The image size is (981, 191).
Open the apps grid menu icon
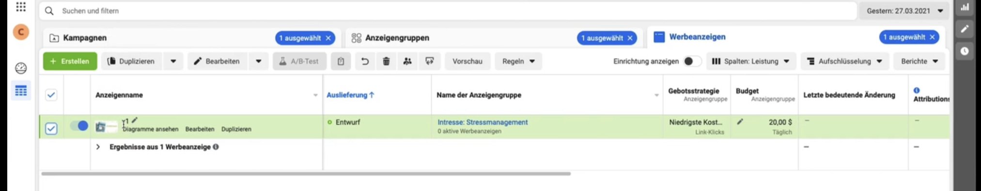(21, 7)
